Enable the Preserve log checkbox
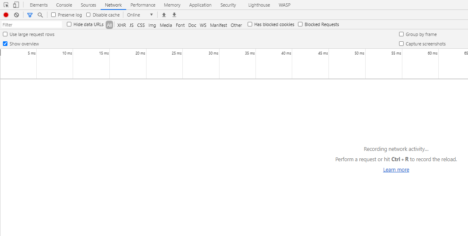 [54, 15]
